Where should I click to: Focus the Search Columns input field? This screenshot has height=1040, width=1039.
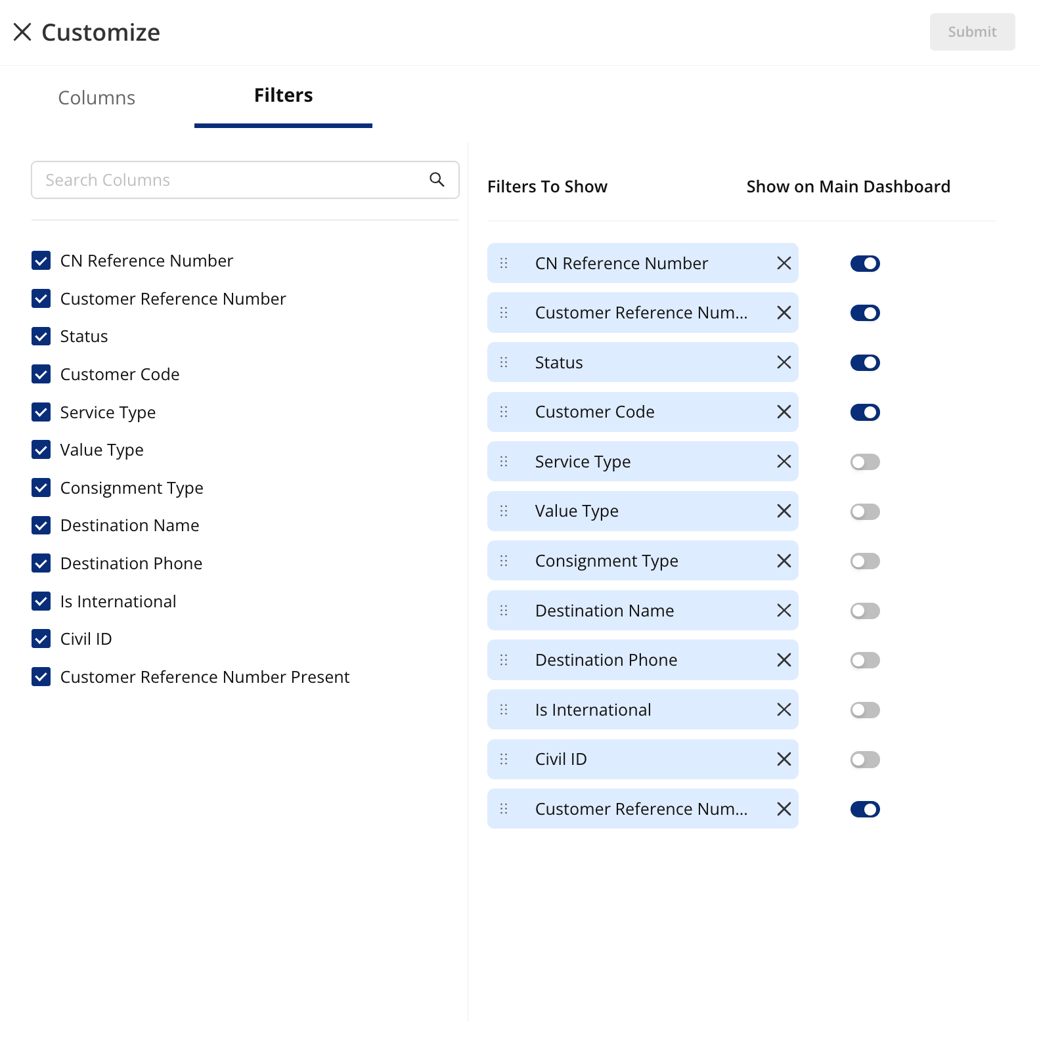click(x=230, y=180)
